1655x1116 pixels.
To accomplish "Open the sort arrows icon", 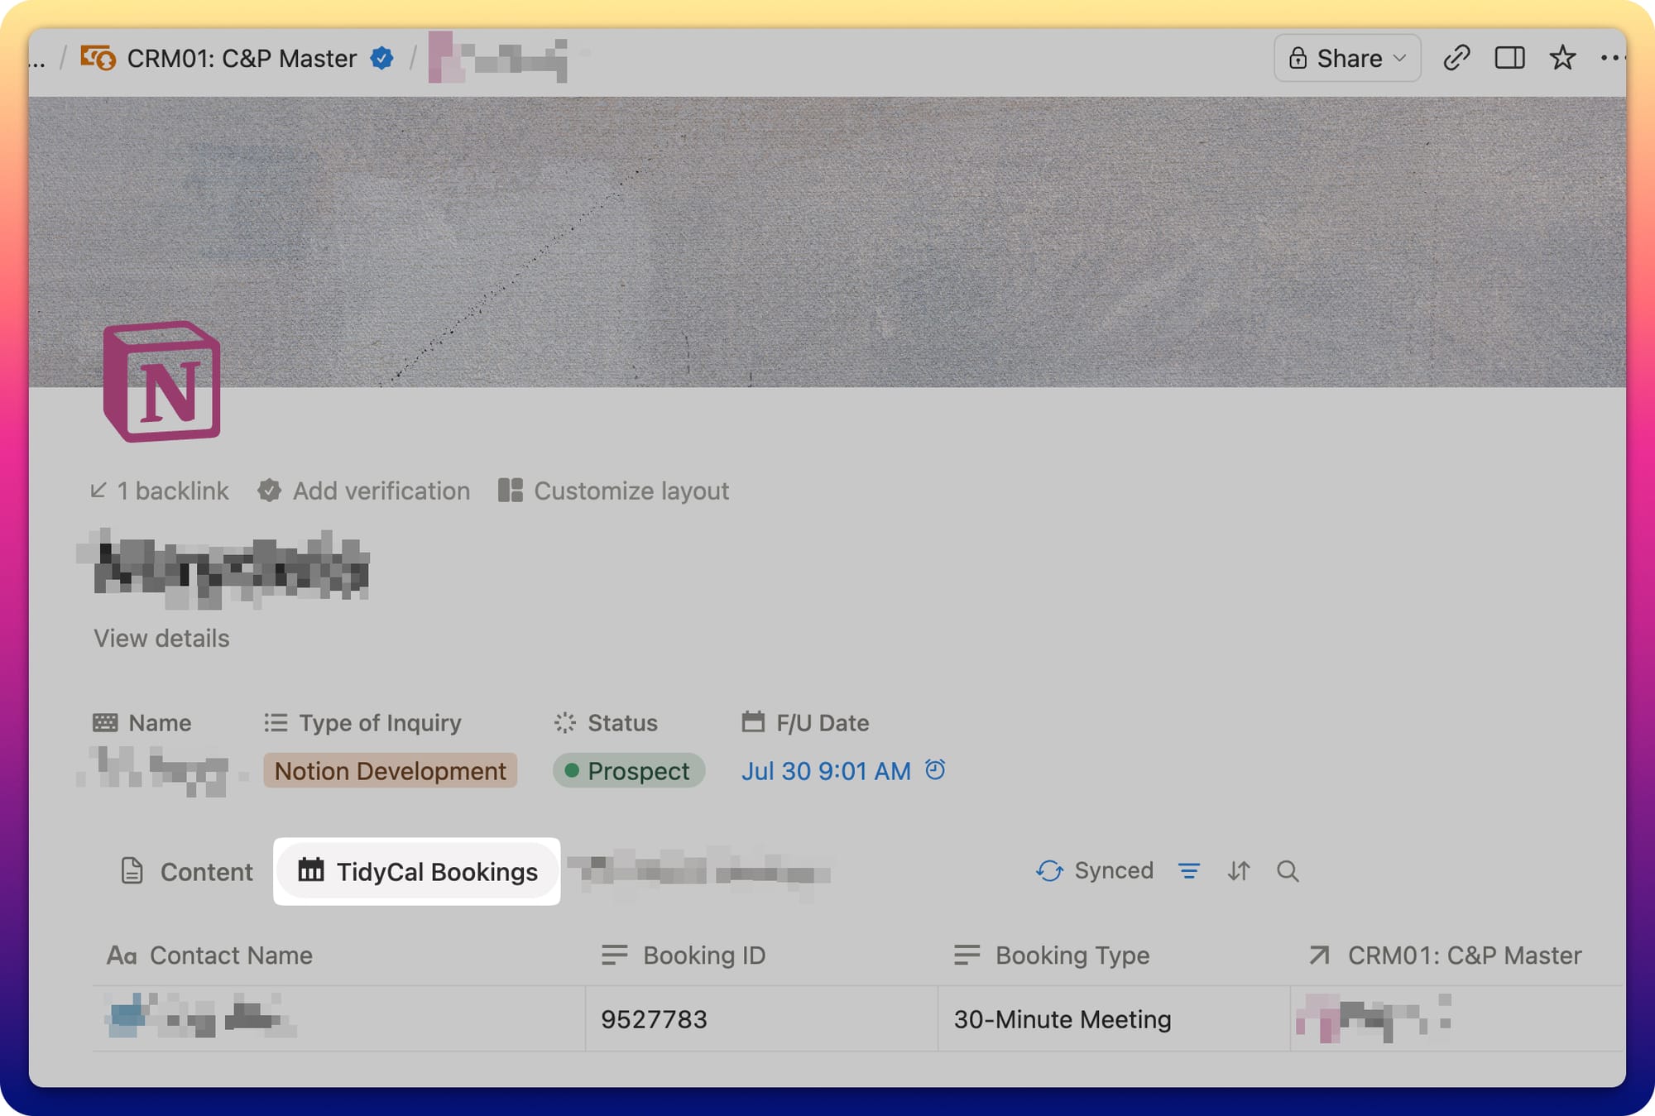I will 1239,870.
